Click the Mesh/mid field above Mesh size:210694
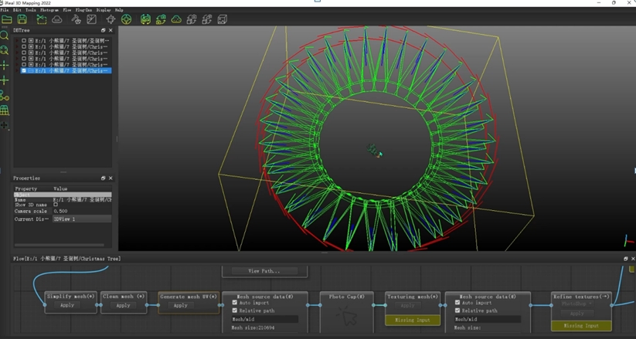This screenshot has width=636, height=339. coord(265,319)
